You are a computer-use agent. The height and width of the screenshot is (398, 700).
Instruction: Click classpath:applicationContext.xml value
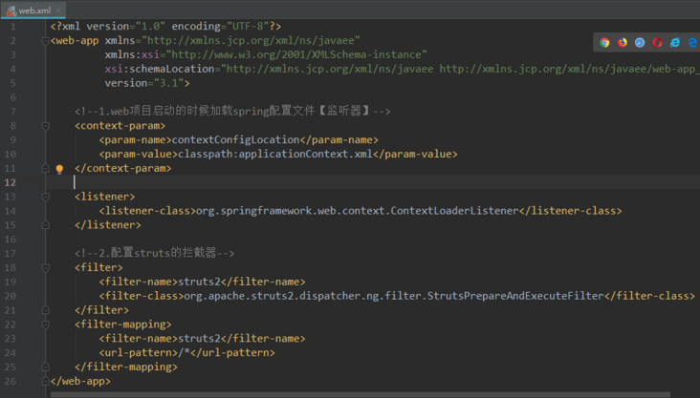point(275,155)
